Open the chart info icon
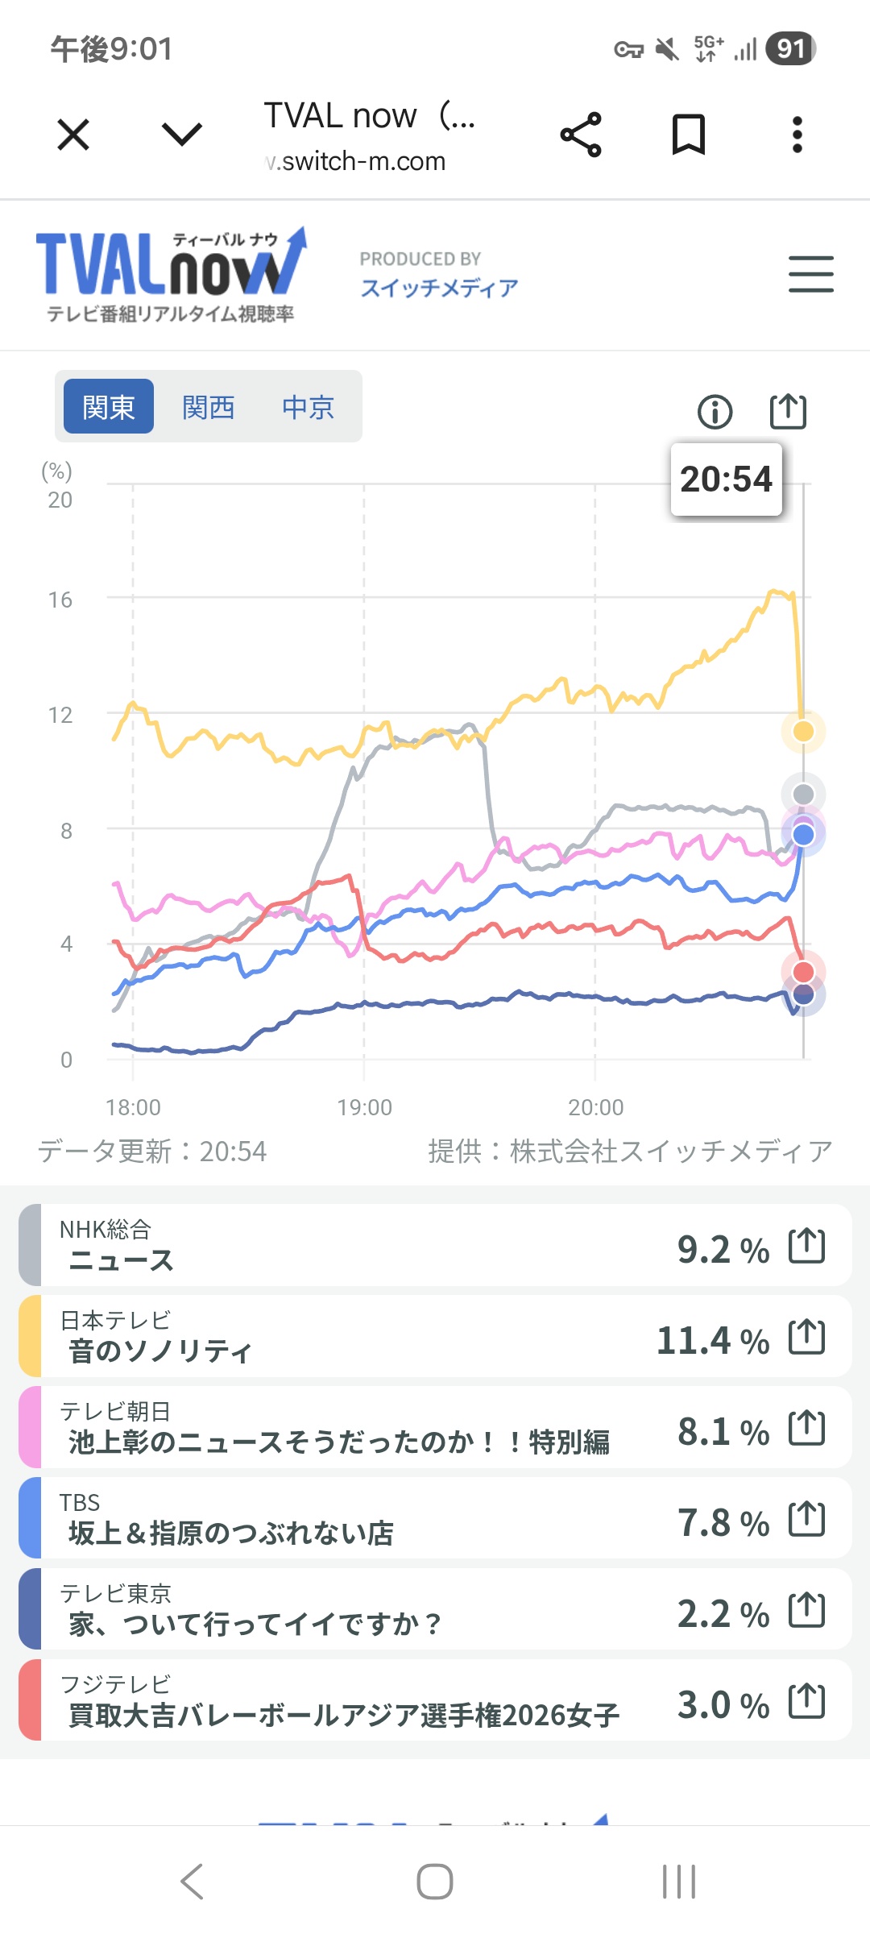This screenshot has width=870, height=1934. pos(715,412)
